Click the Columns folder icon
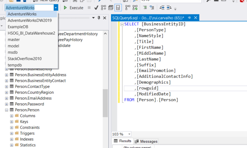This screenshot has width=247, height=148. [x=17, y=116]
